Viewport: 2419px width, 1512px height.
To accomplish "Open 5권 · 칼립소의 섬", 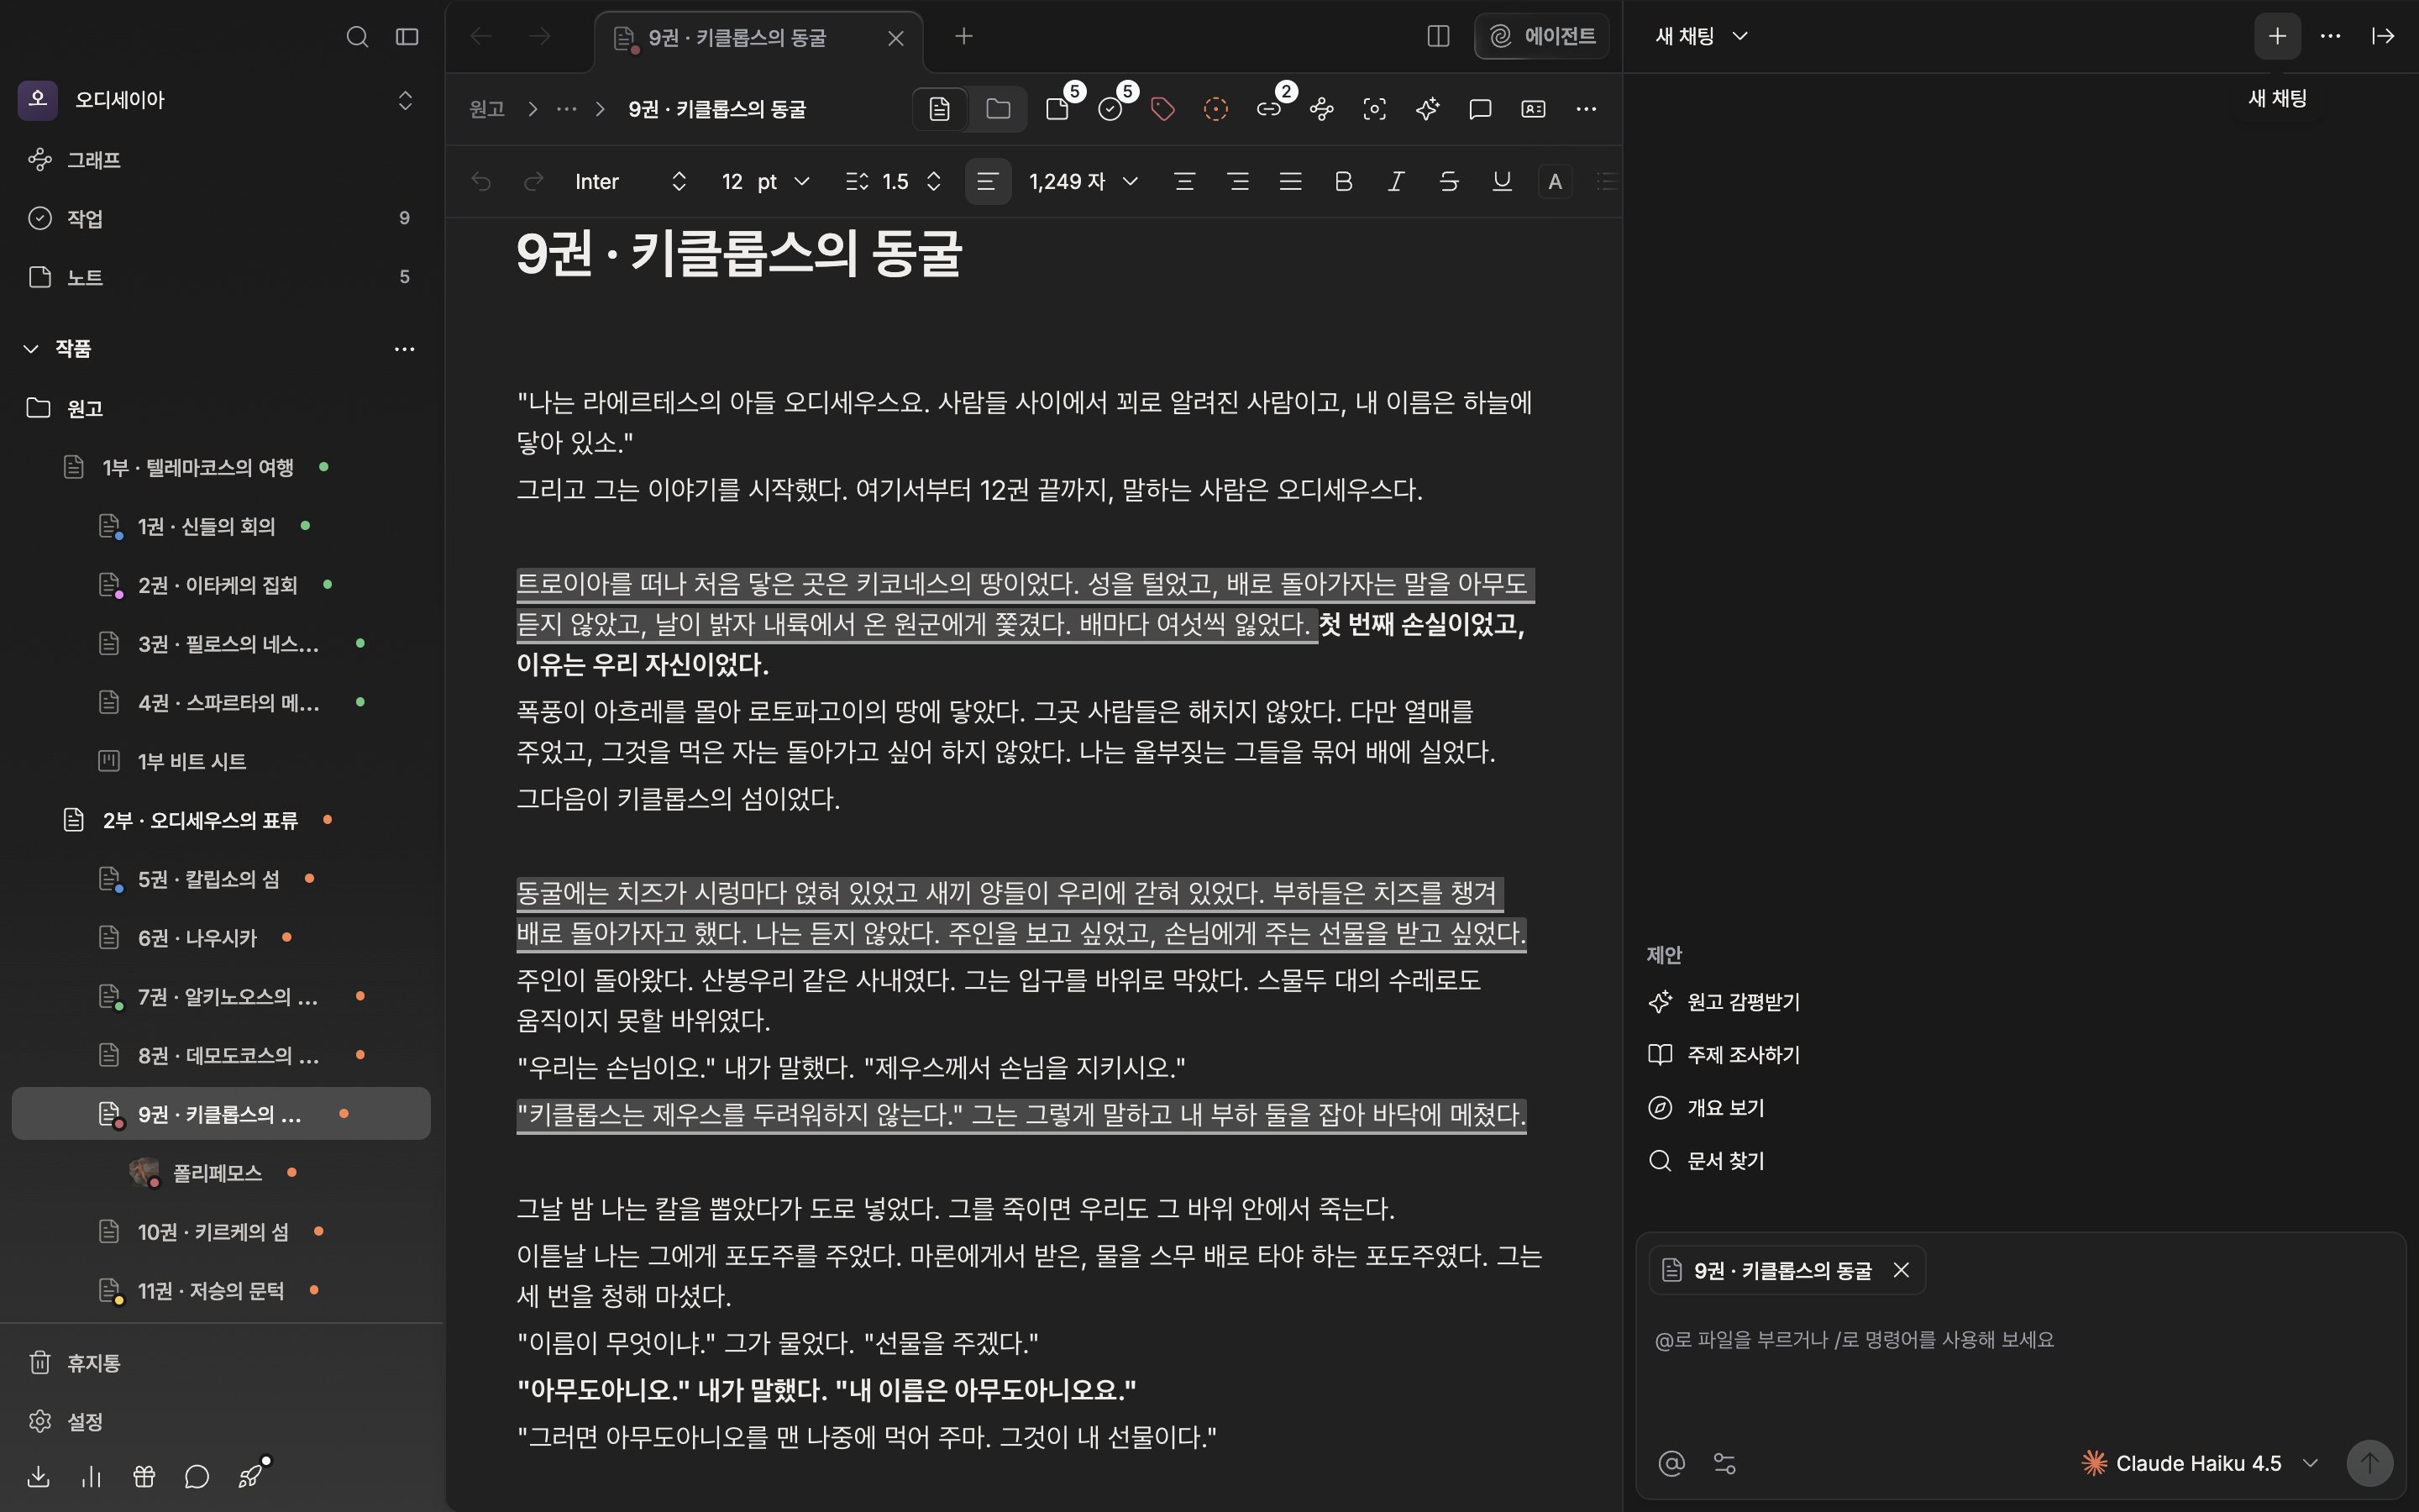I will [x=221, y=879].
